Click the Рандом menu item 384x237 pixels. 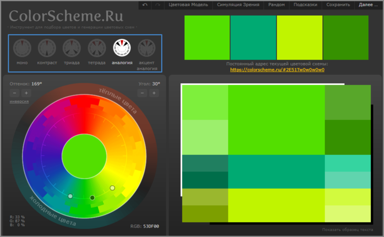(276, 5)
